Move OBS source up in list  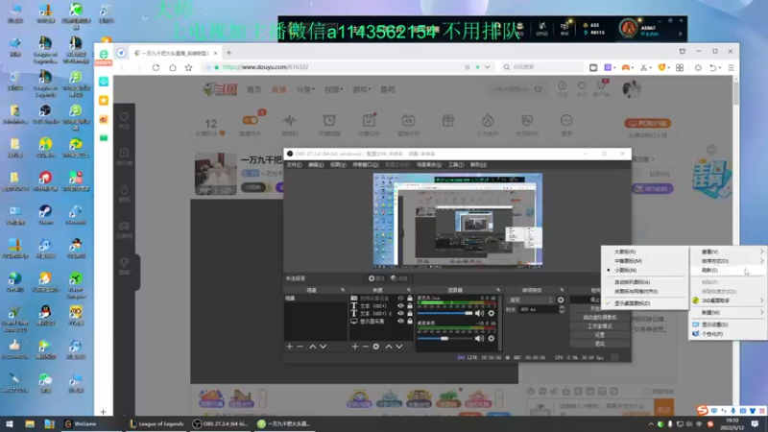389,347
